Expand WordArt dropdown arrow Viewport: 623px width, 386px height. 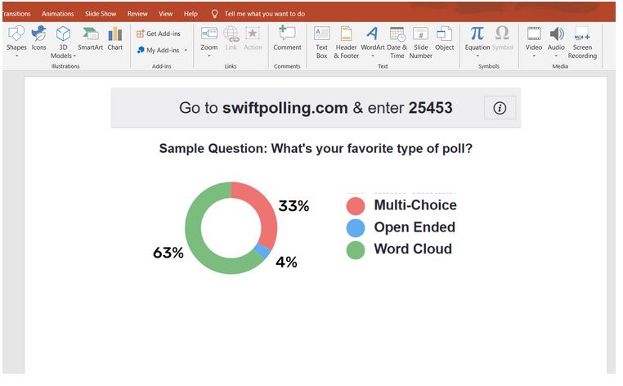372,56
